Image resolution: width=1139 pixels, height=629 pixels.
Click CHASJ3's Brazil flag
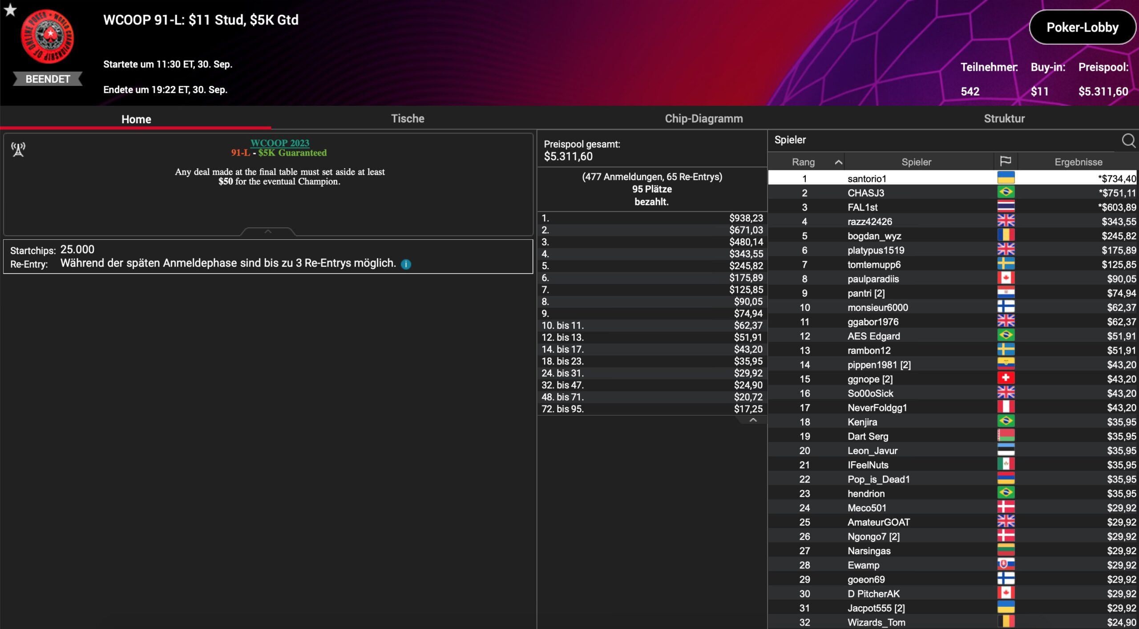pos(1006,192)
